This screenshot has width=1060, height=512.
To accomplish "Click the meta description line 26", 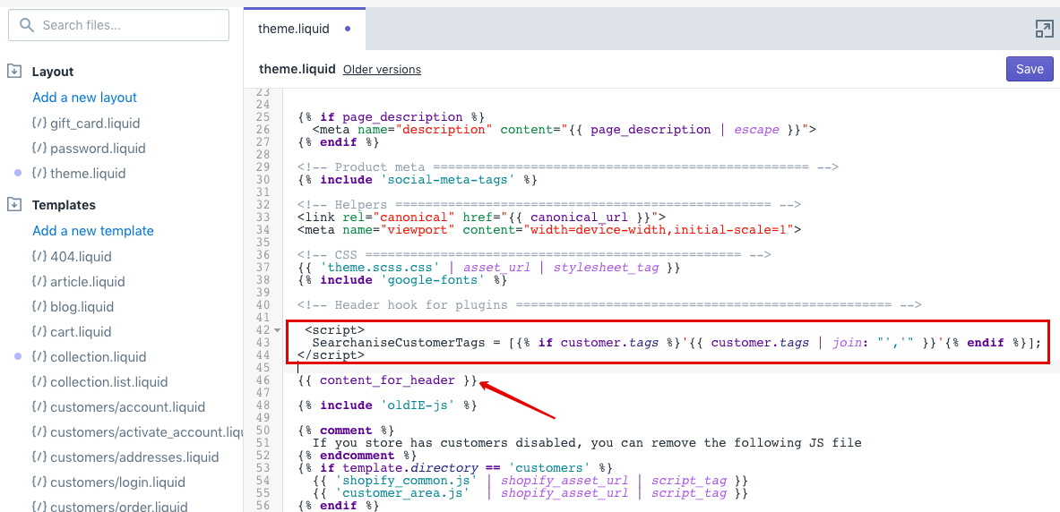I will (564, 129).
